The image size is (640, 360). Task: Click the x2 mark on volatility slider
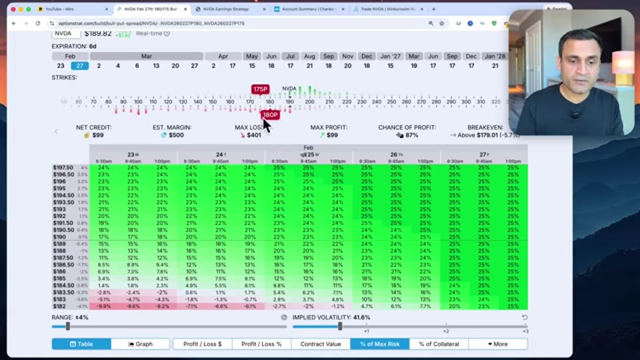(446, 331)
